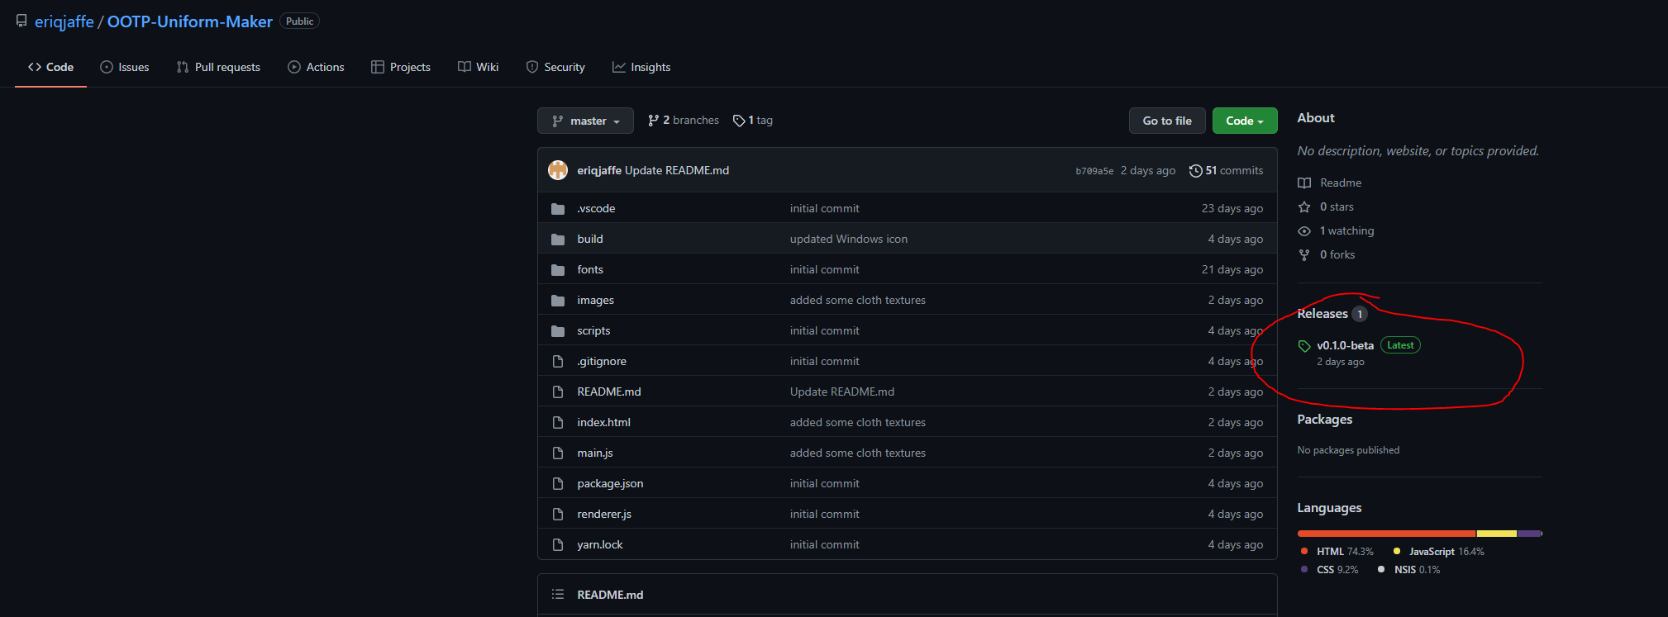View the 2 branches link
The width and height of the screenshot is (1668, 617).
click(684, 121)
